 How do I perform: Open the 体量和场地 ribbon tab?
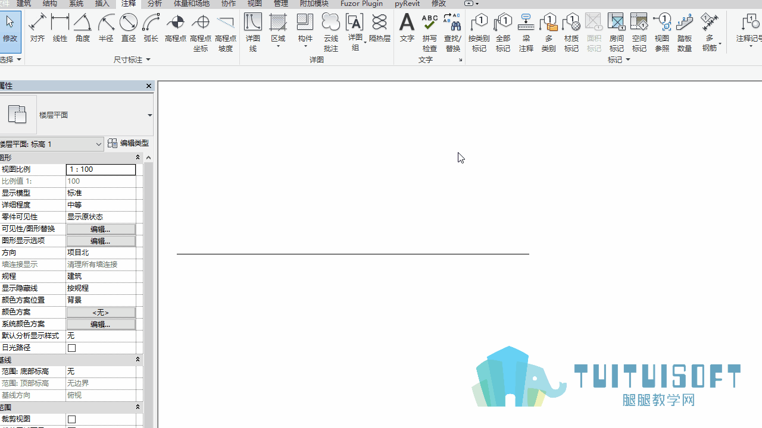point(192,4)
